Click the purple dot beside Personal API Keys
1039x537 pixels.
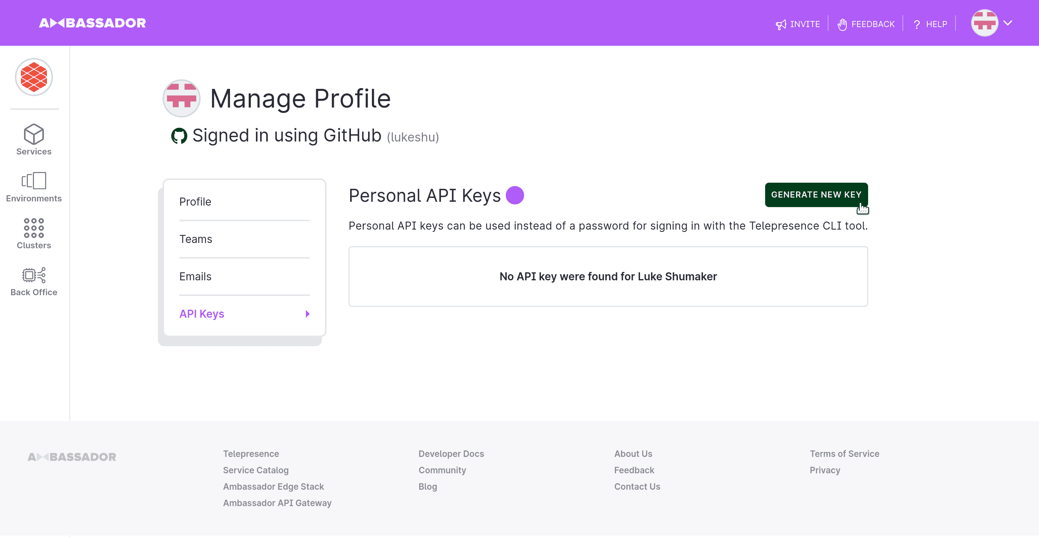(515, 196)
